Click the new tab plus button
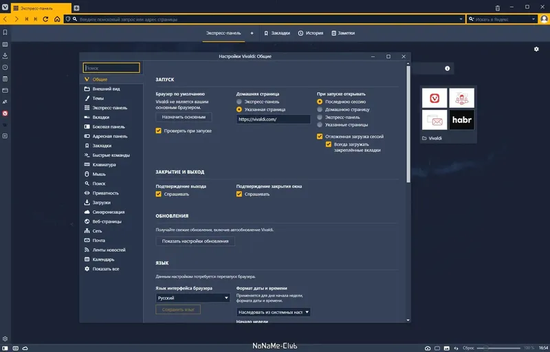This screenshot has width=550, height=352. click(76, 8)
